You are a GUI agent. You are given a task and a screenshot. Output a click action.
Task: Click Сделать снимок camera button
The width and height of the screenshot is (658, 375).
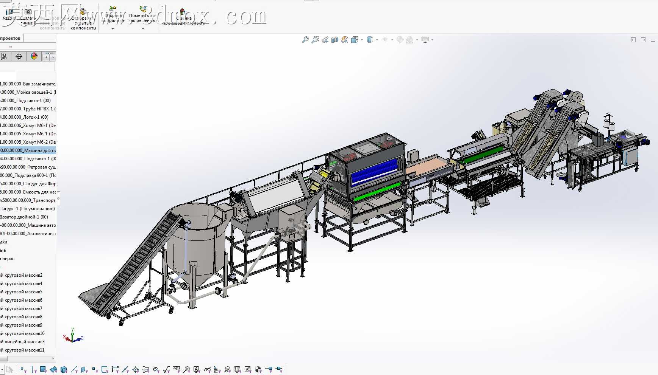click(x=27, y=17)
